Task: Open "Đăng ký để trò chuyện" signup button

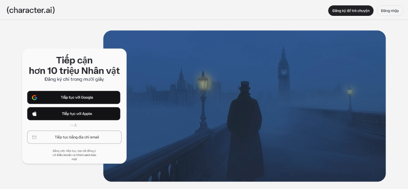Action: (350, 11)
